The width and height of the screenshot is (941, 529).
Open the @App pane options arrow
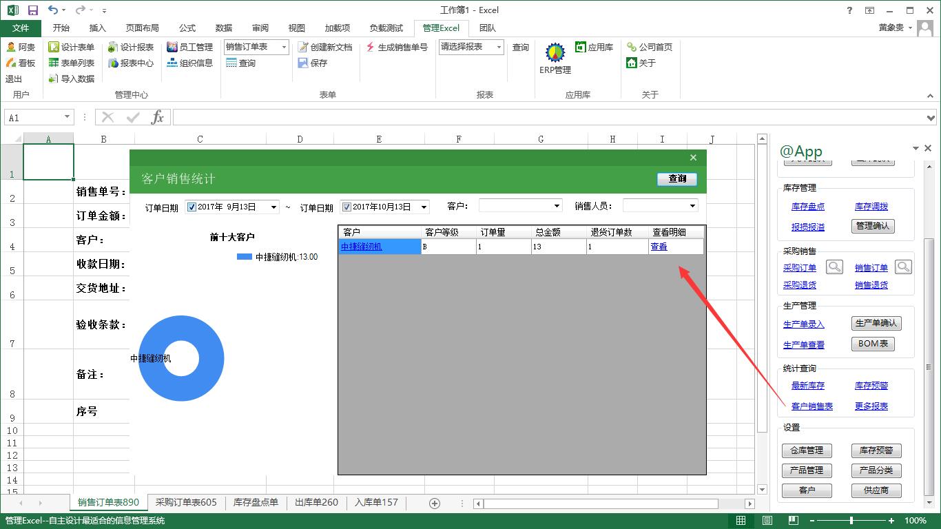916,149
